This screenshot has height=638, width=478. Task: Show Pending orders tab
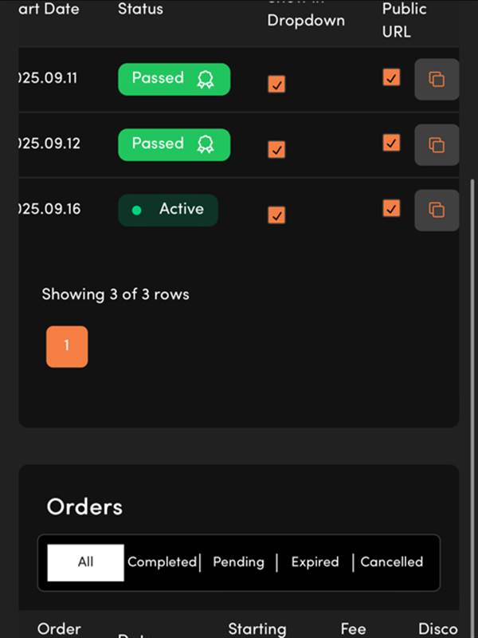pos(238,562)
